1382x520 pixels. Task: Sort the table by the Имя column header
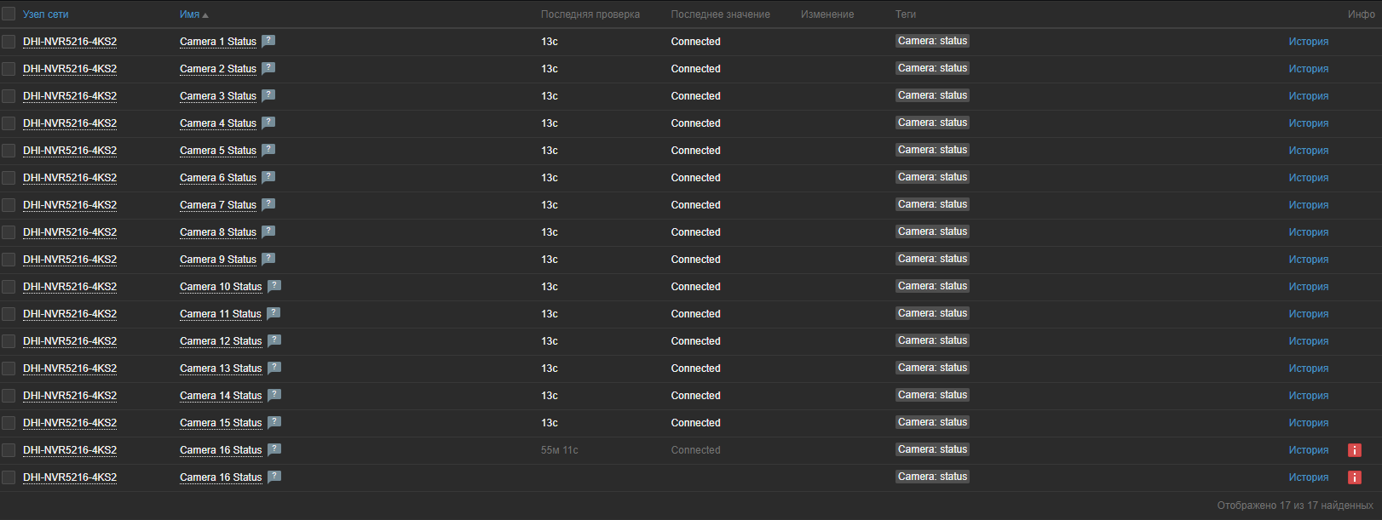click(x=190, y=14)
